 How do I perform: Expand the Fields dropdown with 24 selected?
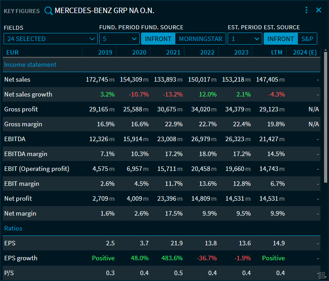pyautogui.click(x=50, y=39)
